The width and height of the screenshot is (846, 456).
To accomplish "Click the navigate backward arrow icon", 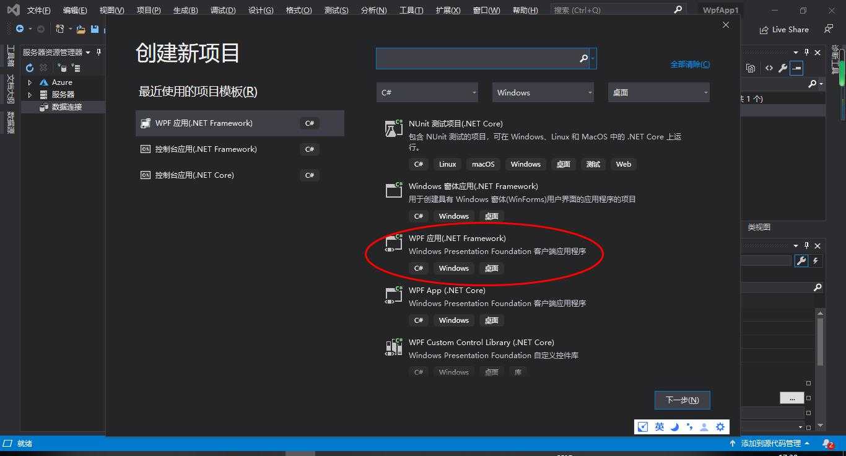I will 20,29.
